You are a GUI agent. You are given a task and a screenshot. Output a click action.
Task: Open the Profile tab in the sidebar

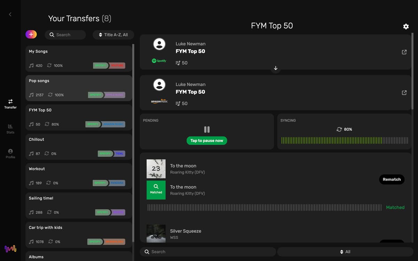coord(10,153)
